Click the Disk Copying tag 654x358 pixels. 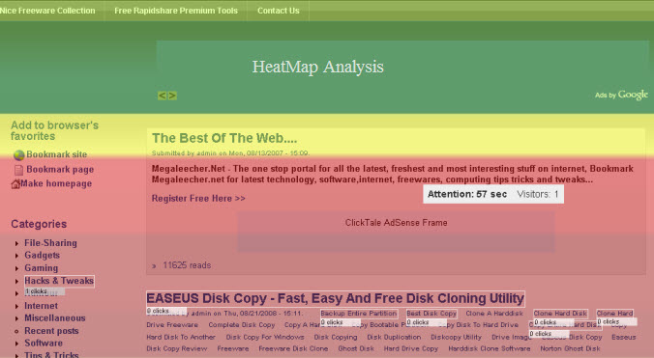click(x=336, y=337)
